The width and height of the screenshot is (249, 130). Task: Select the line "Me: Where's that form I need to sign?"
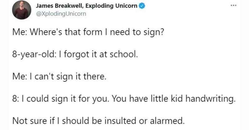coord(88,33)
